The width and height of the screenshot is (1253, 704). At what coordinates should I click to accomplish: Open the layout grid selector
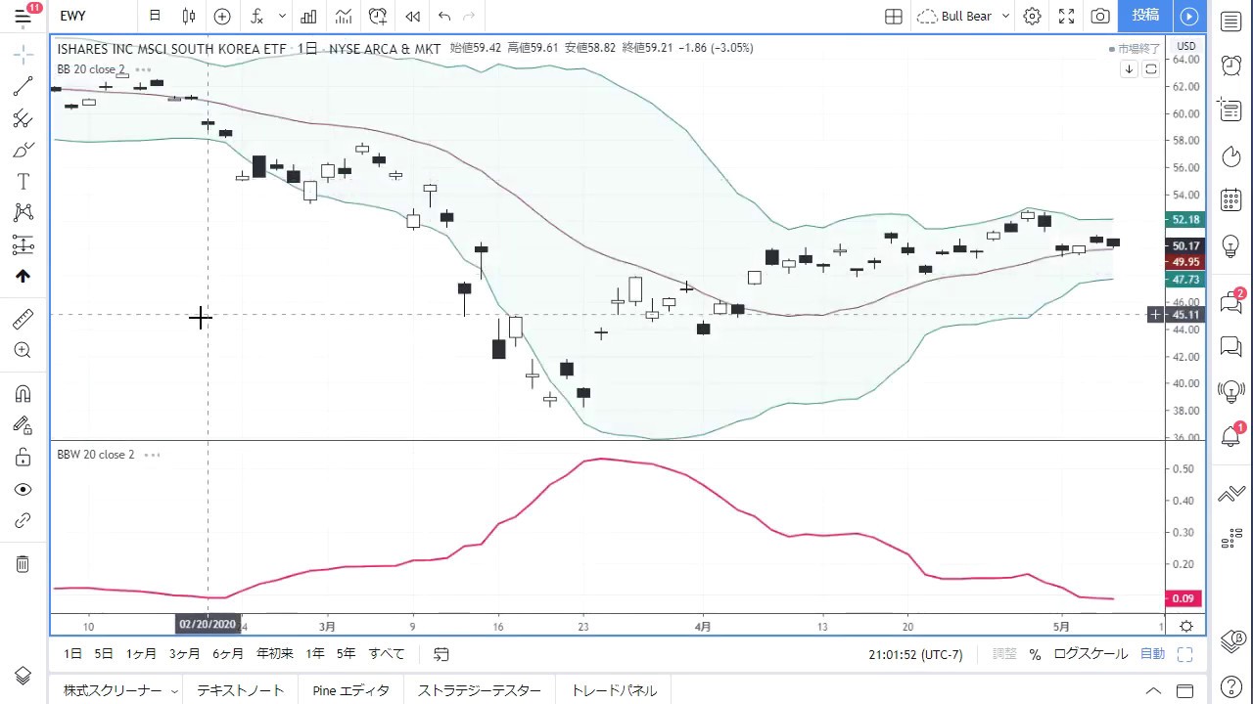894,16
